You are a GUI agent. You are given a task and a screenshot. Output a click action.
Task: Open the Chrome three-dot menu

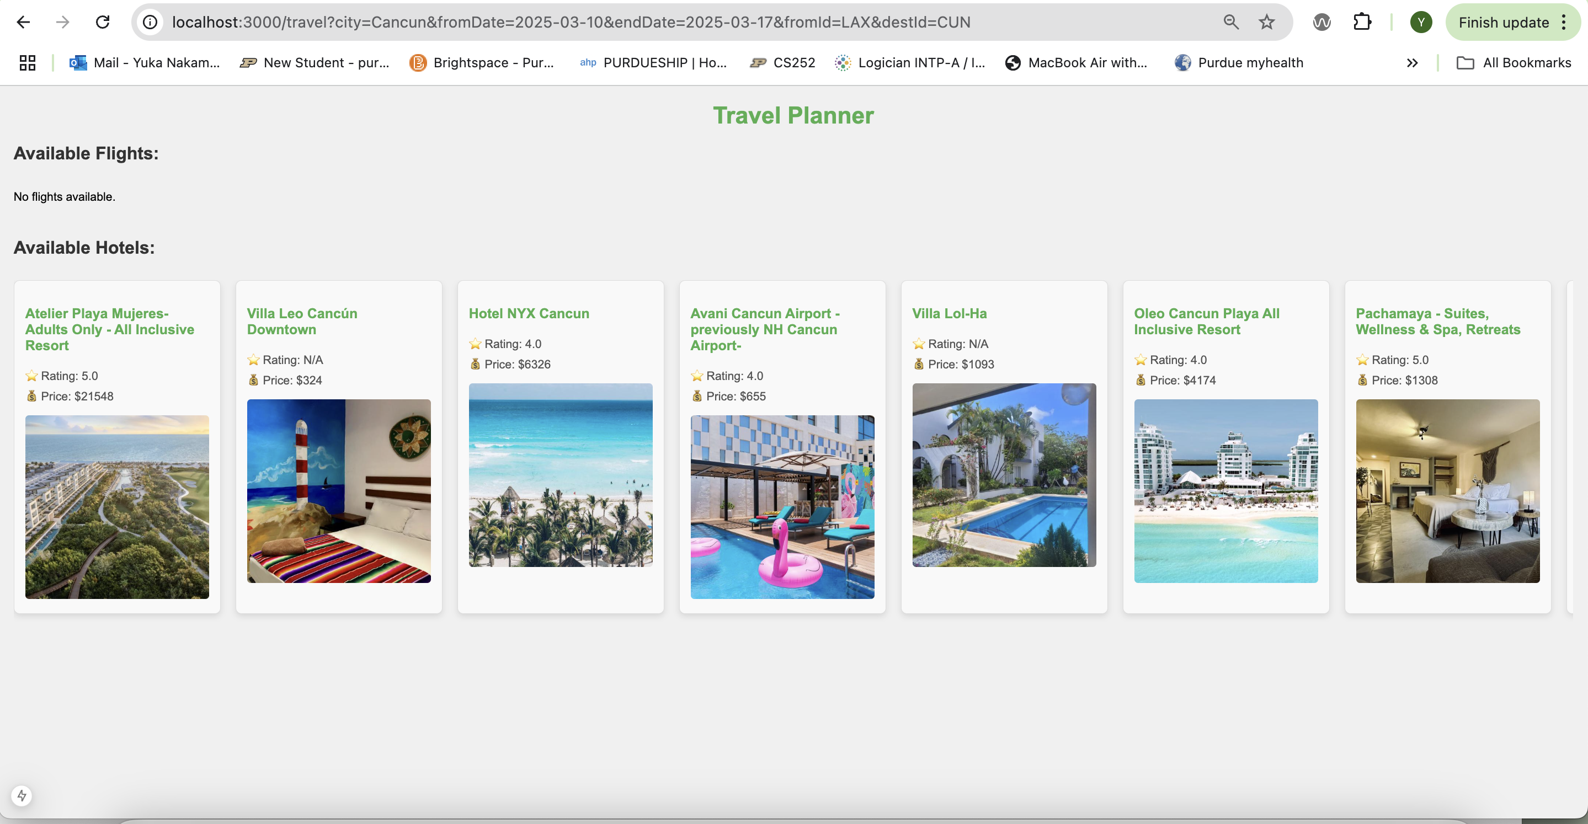click(x=1564, y=22)
